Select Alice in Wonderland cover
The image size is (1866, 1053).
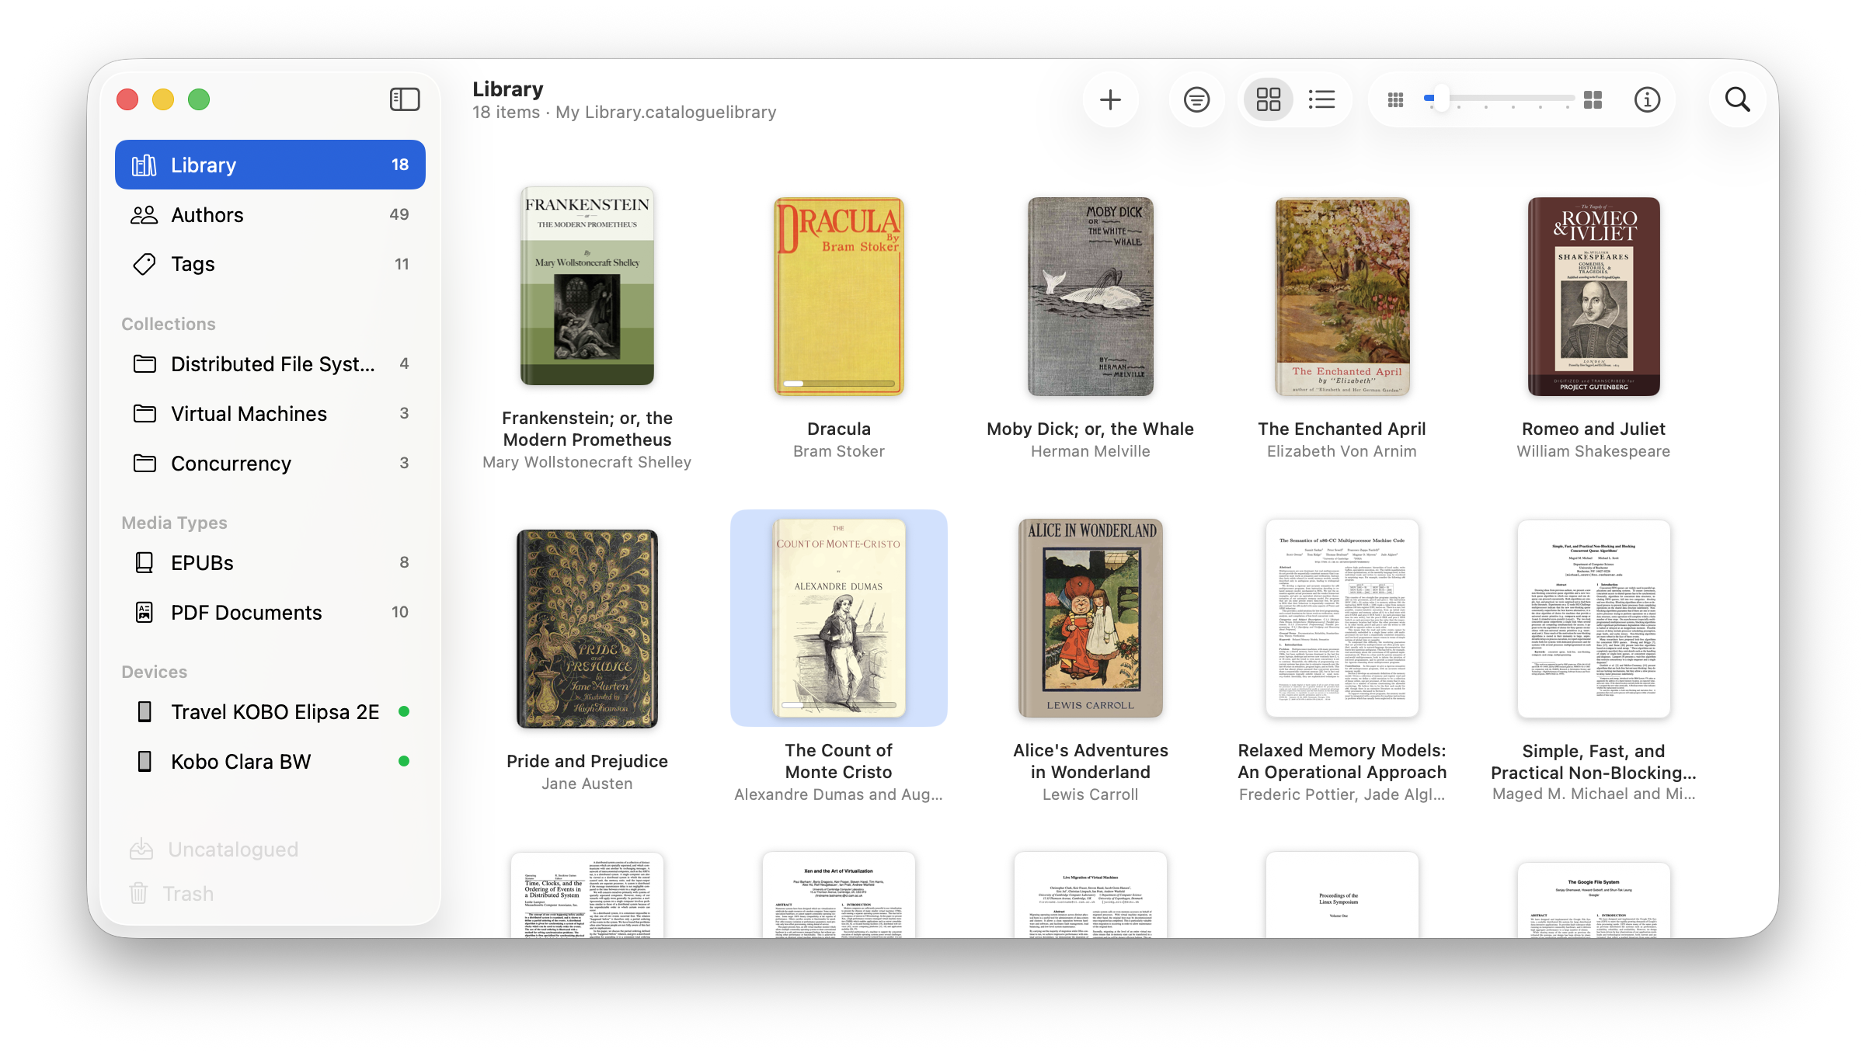pos(1091,618)
